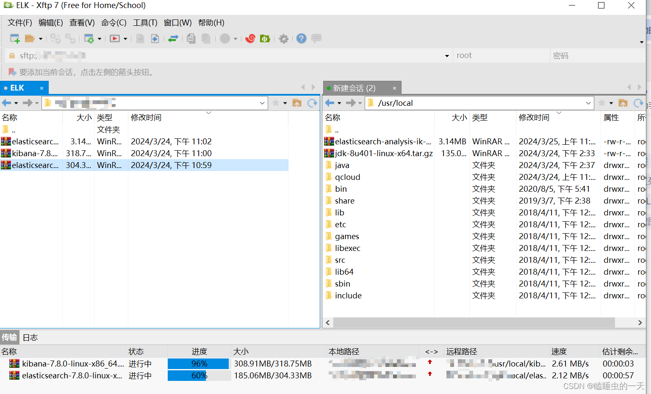Select the remote java folder
The height and width of the screenshot is (394, 651).
(342, 165)
